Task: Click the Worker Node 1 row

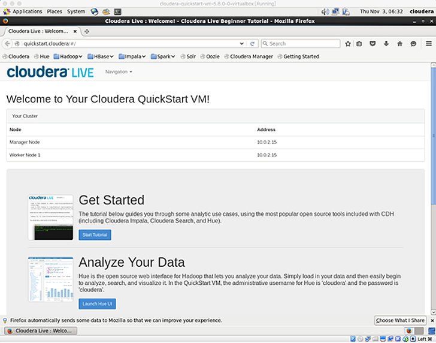Action: [x=216, y=155]
